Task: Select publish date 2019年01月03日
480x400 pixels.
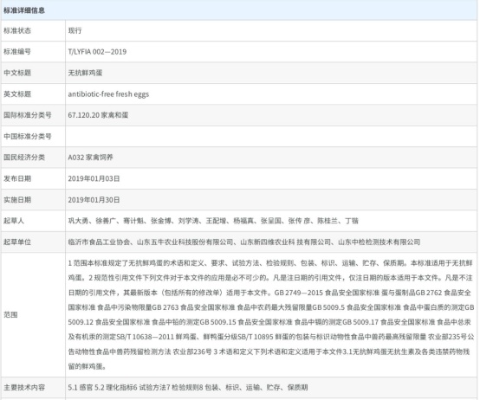Action: point(94,178)
